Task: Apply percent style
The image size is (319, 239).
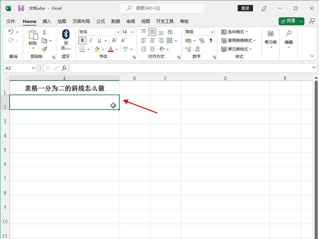Action: (202, 41)
